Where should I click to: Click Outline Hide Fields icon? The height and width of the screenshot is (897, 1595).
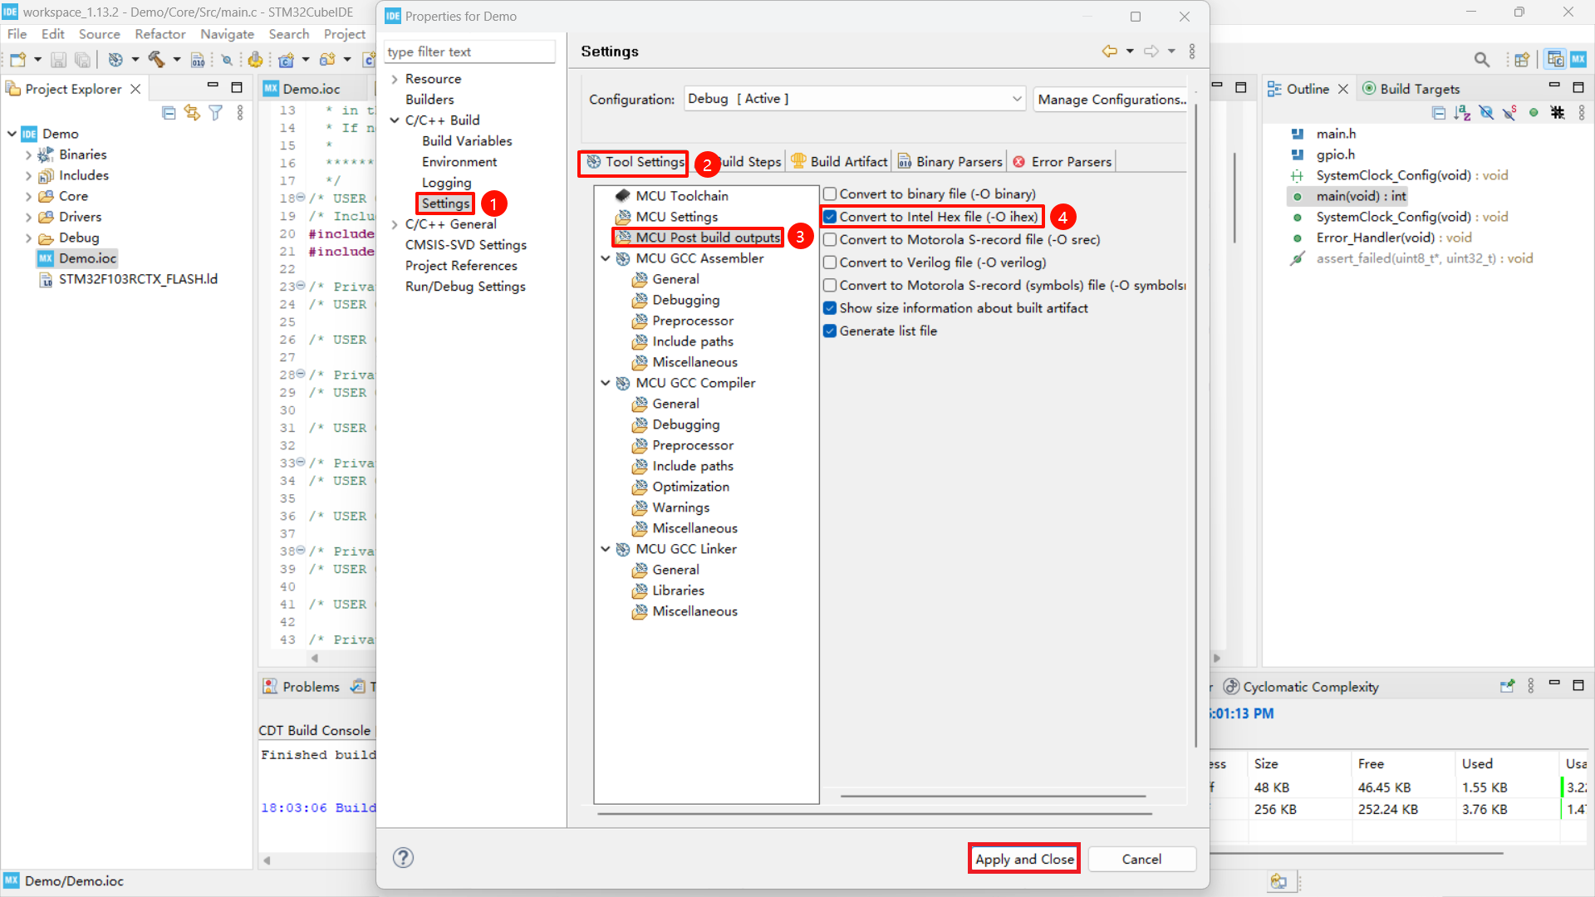(x=1486, y=113)
